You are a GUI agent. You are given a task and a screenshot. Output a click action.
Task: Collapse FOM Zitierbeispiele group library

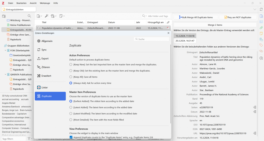click(5, 50)
